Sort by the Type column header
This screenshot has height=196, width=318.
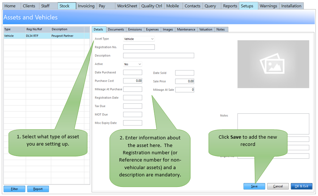point(15,29)
